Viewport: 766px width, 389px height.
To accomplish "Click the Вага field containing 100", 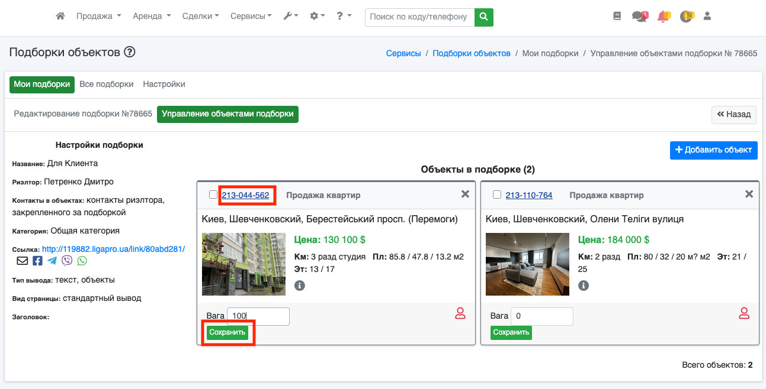I will (258, 316).
